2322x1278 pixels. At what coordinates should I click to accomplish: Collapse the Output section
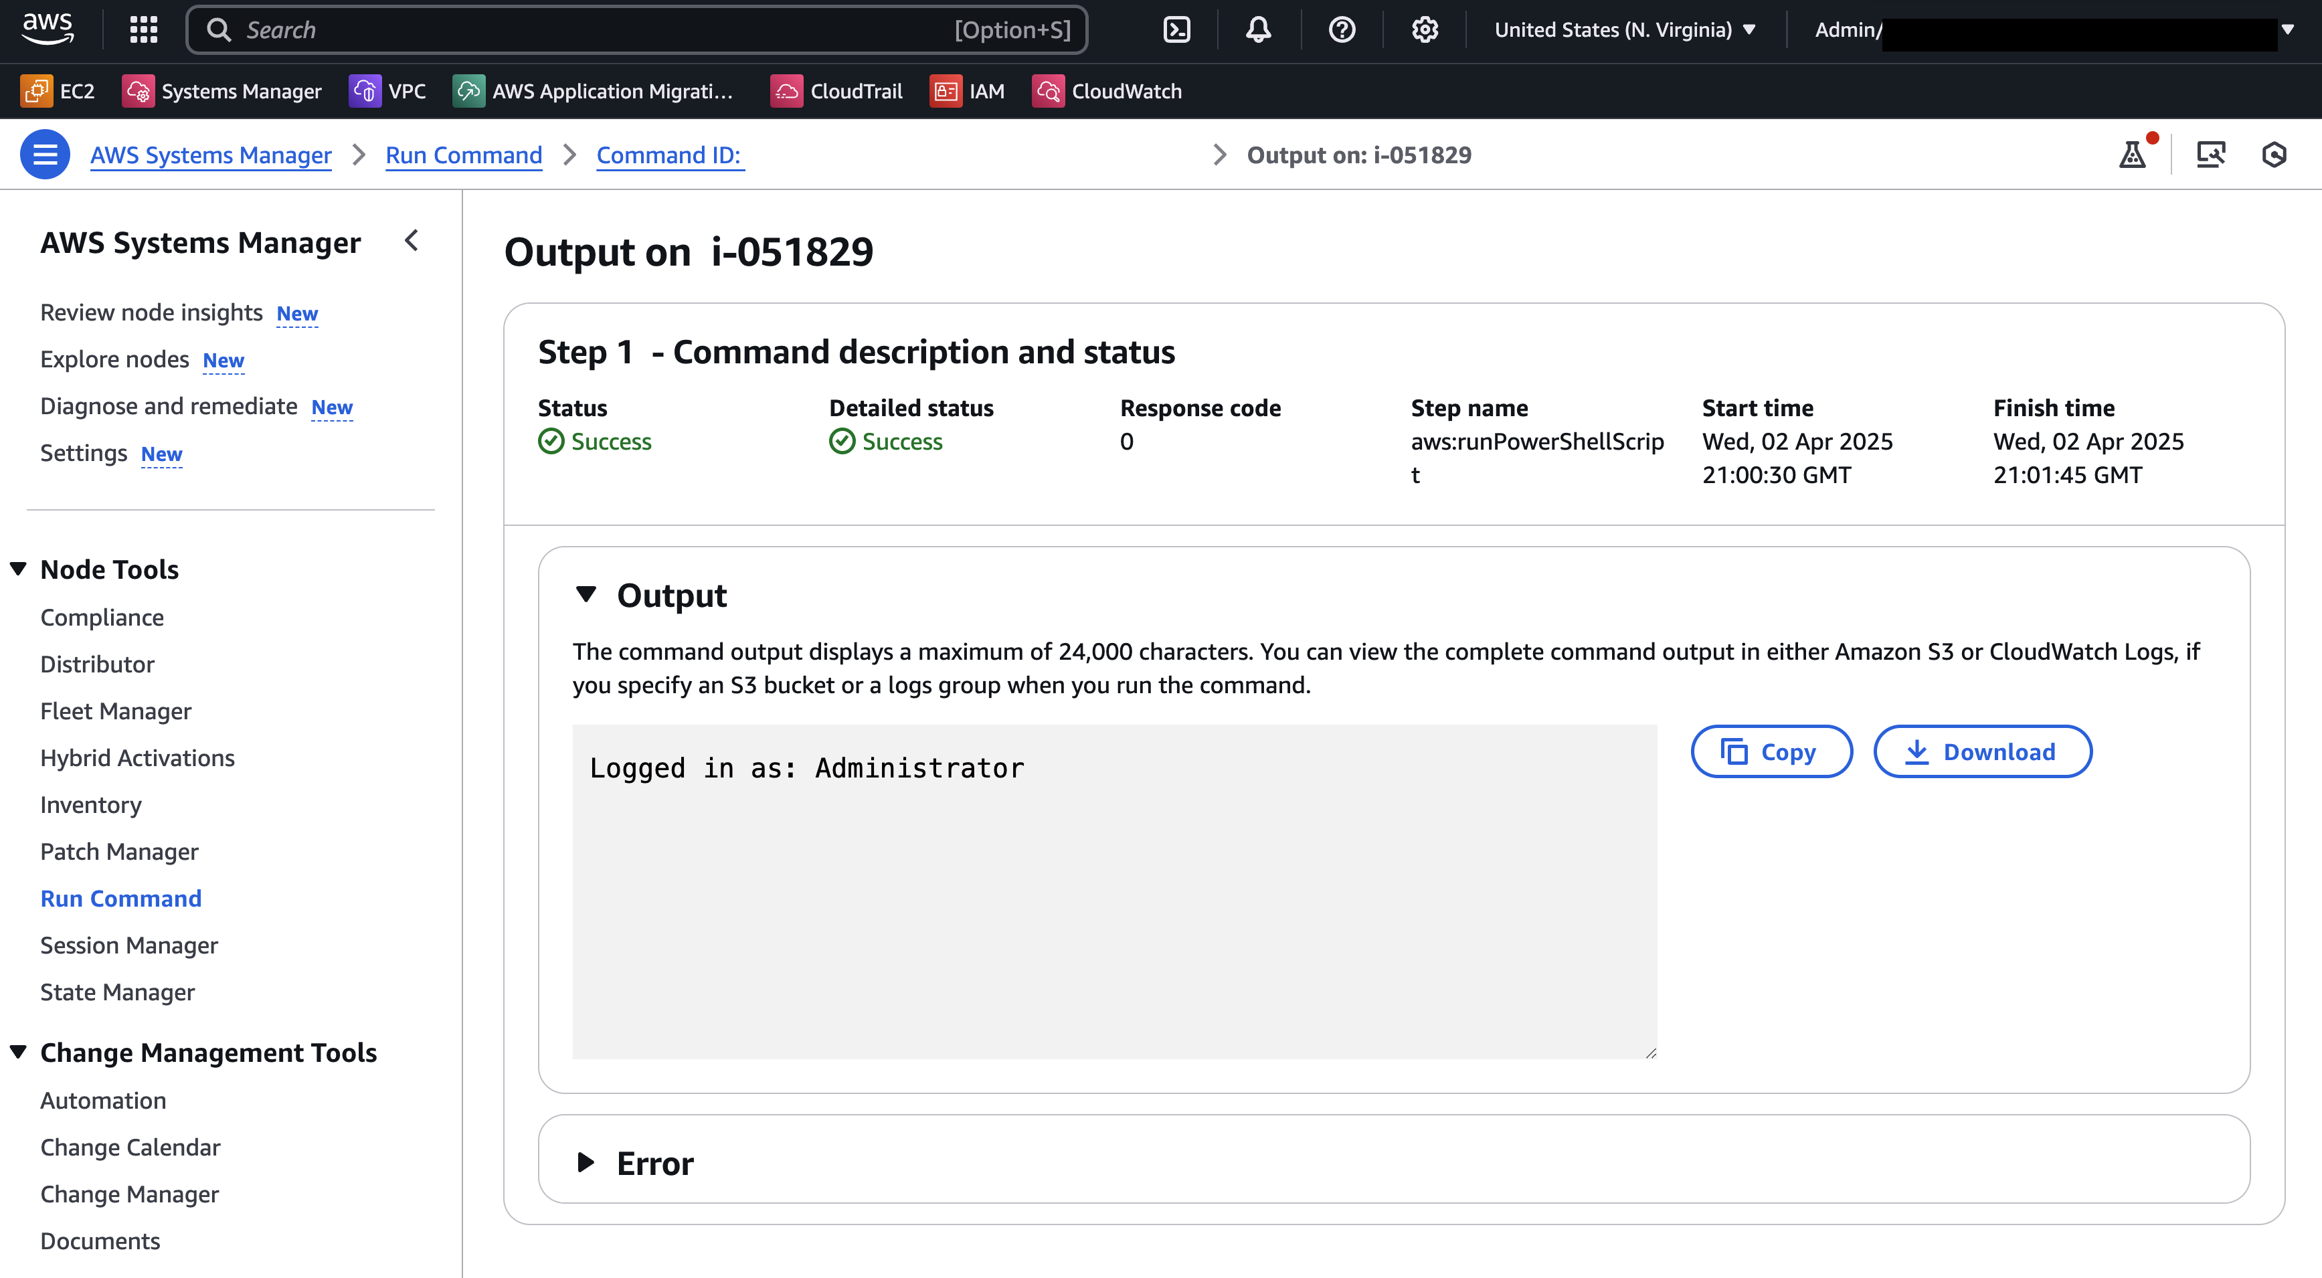pos(586,595)
